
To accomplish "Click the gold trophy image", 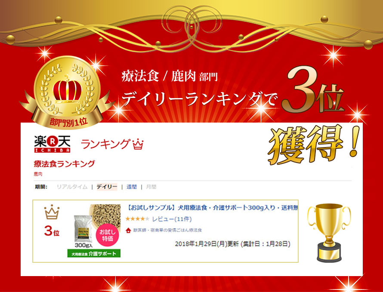I will coord(329,233).
